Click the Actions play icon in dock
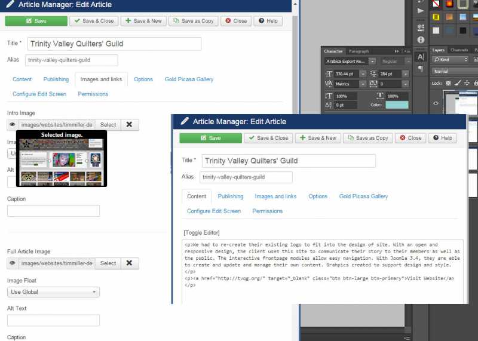 click(x=421, y=11)
